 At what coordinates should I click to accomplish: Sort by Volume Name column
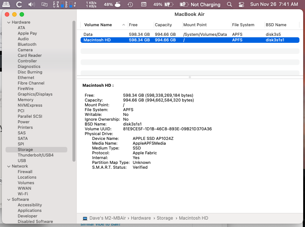[x=104, y=25]
